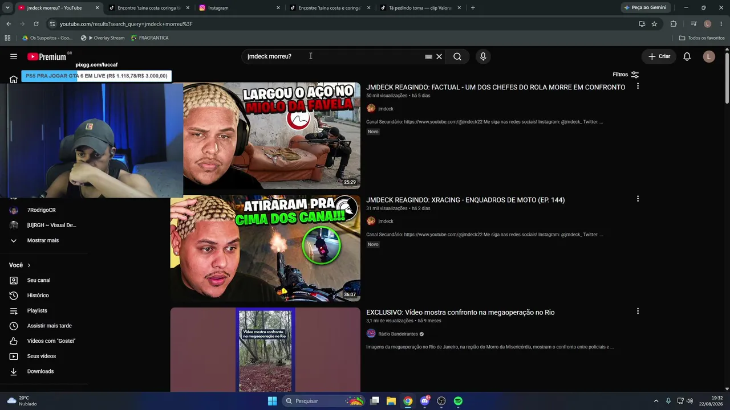Screen dimensions: 730x410
Task: Visit jmdeck channel under FACTUAL video
Action: click(386, 109)
